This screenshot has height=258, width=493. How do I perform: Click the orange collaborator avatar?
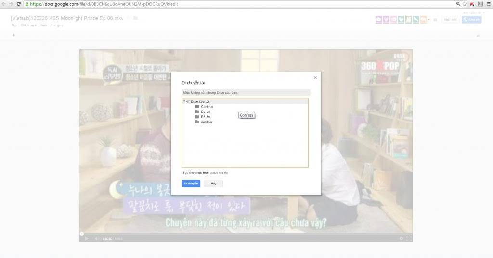pos(424,20)
